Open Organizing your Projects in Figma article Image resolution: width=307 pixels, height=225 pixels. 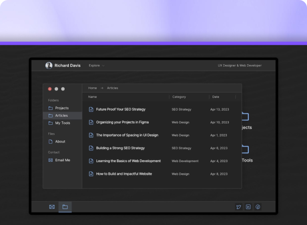[123, 122]
